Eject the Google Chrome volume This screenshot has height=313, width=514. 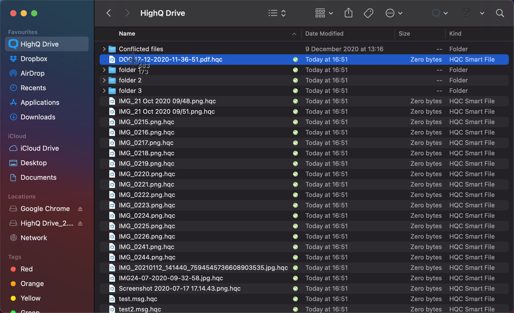pyautogui.click(x=80, y=209)
